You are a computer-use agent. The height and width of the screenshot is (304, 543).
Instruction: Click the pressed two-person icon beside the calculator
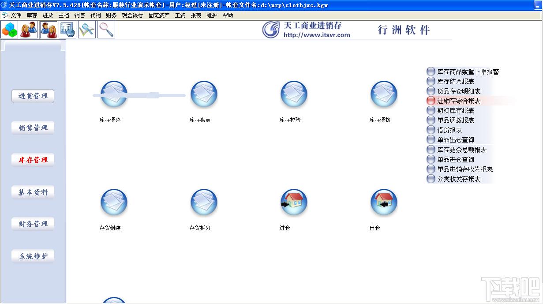tap(48, 30)
